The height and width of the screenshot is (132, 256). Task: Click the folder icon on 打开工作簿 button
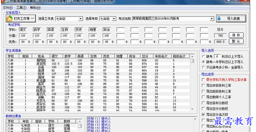point(10,19)
